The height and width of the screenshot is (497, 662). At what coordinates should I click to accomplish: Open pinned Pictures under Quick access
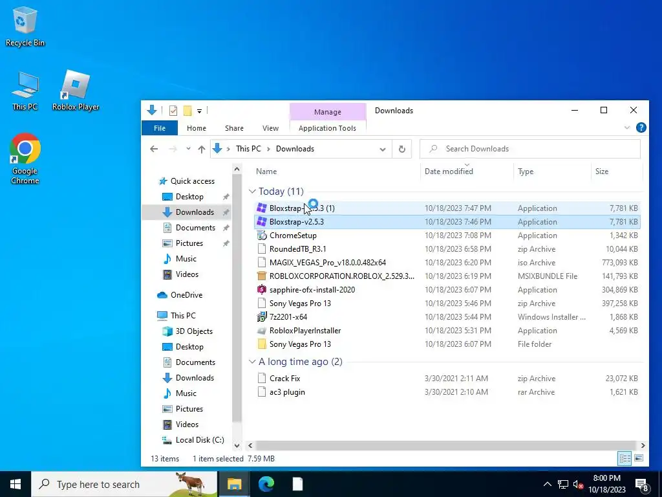pos(189,243)
